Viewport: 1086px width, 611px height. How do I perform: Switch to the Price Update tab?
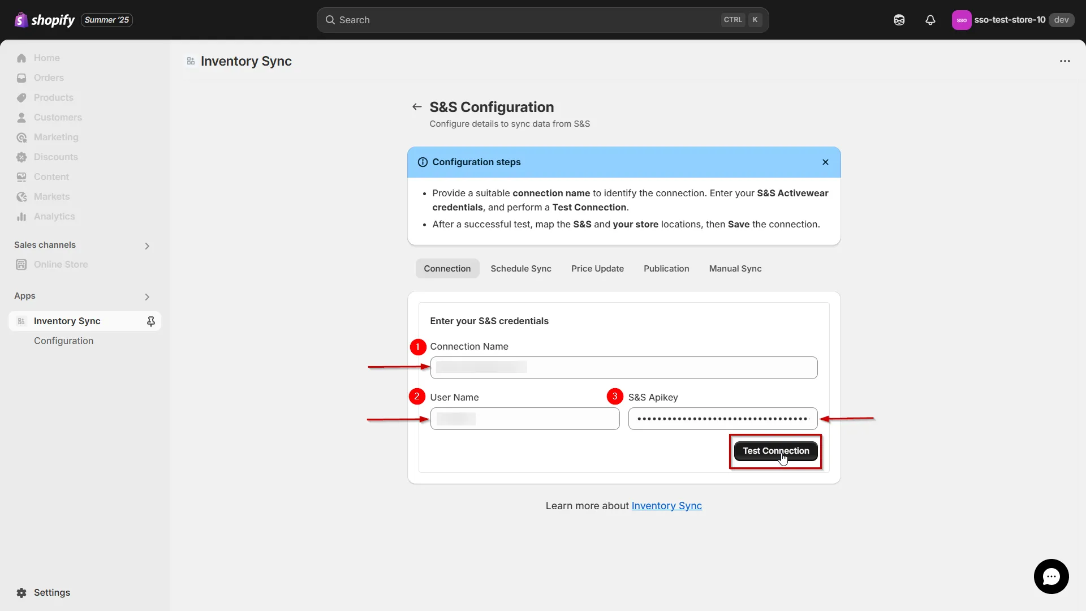click(597, 268)
